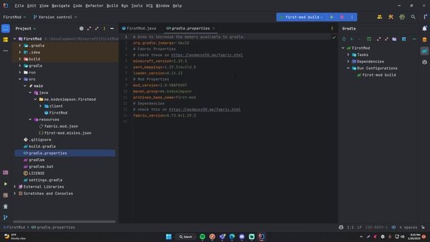Run the first-mod build configuration
Screen dimensions: 430x242
click(331, 17)
